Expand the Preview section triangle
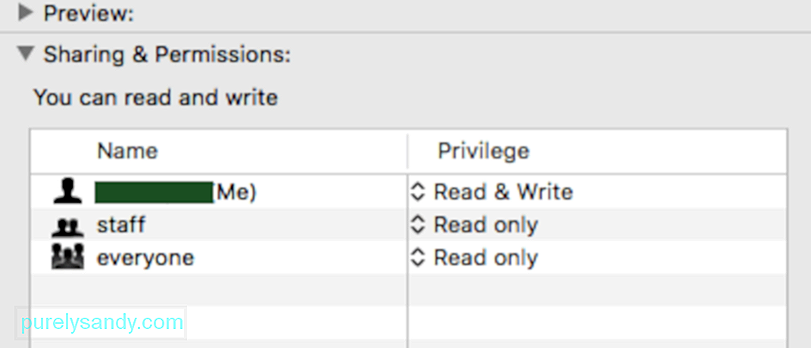This screenshot has width=811, height=348. pos(25,13)
